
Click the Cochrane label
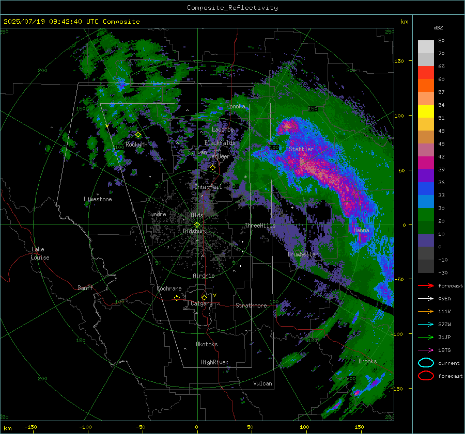pos(169,288)
